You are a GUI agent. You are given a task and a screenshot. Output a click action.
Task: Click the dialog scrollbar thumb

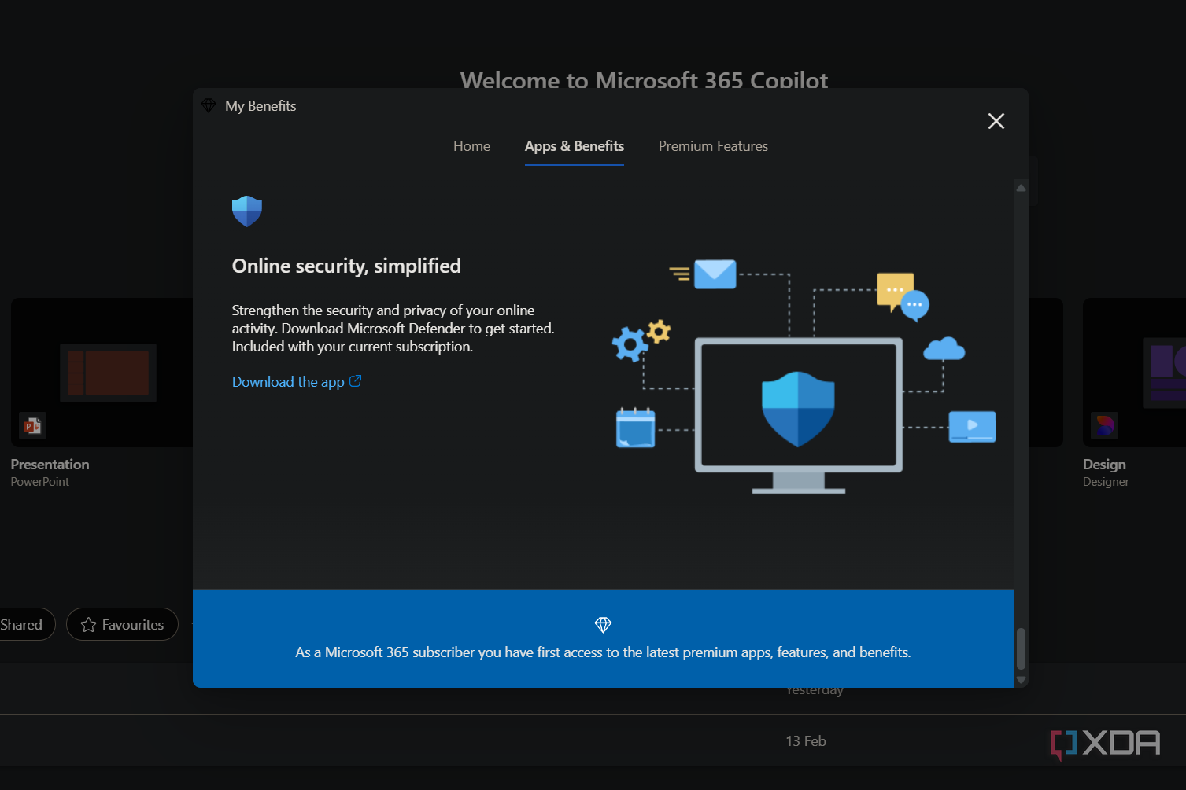(x=1021, y=649)
